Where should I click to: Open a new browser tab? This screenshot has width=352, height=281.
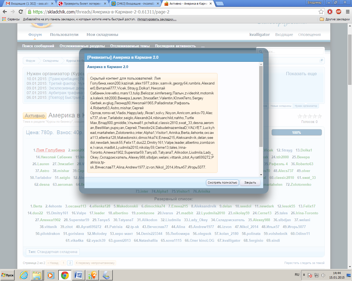point(219,4)
